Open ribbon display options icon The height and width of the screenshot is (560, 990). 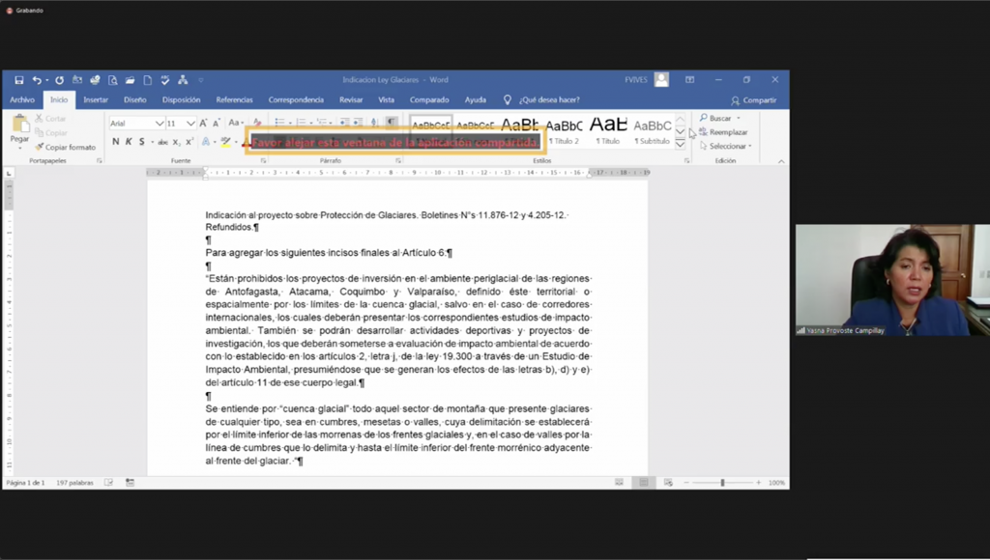coord(690,80)
